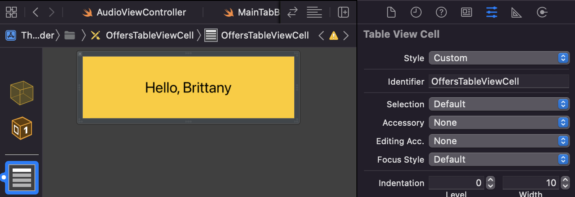Click the Identifier text field
Viewport: 575px width, 197px height.
pos(499,81)
